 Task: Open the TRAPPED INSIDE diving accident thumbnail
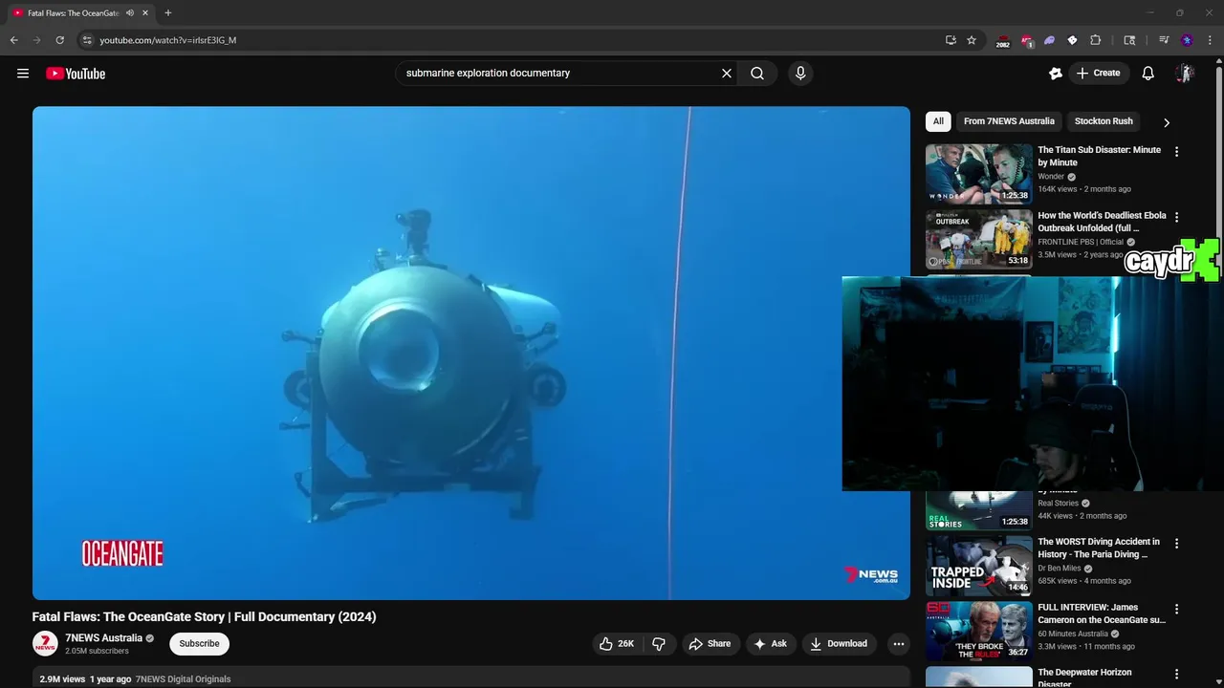(x=979, y=565)
